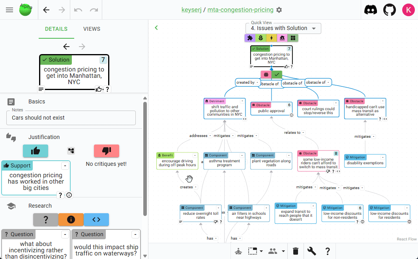Open the keyserj user link
418x259 pixels.
click(x=191, y=10)
